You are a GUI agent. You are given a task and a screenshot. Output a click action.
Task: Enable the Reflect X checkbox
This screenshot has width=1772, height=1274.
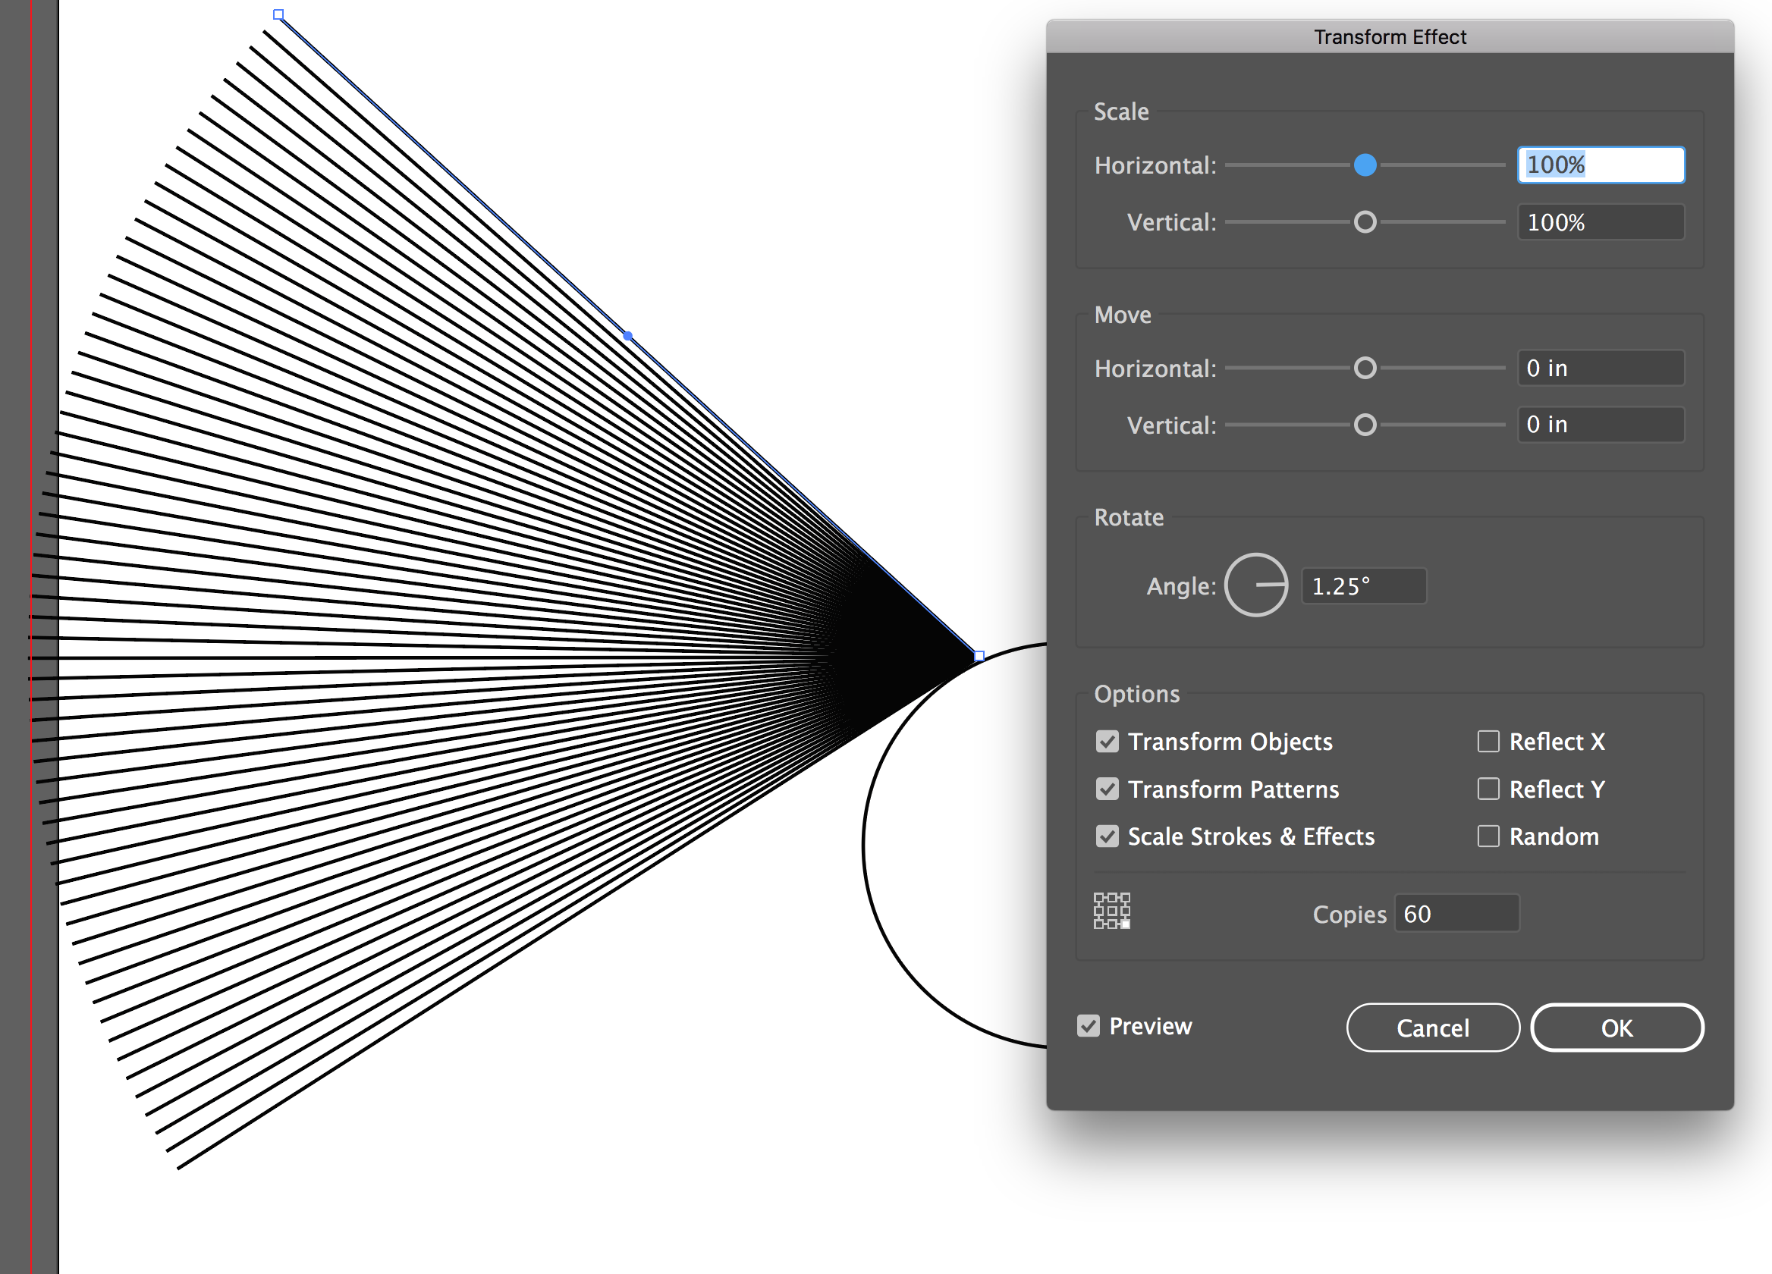[1488, 742]
